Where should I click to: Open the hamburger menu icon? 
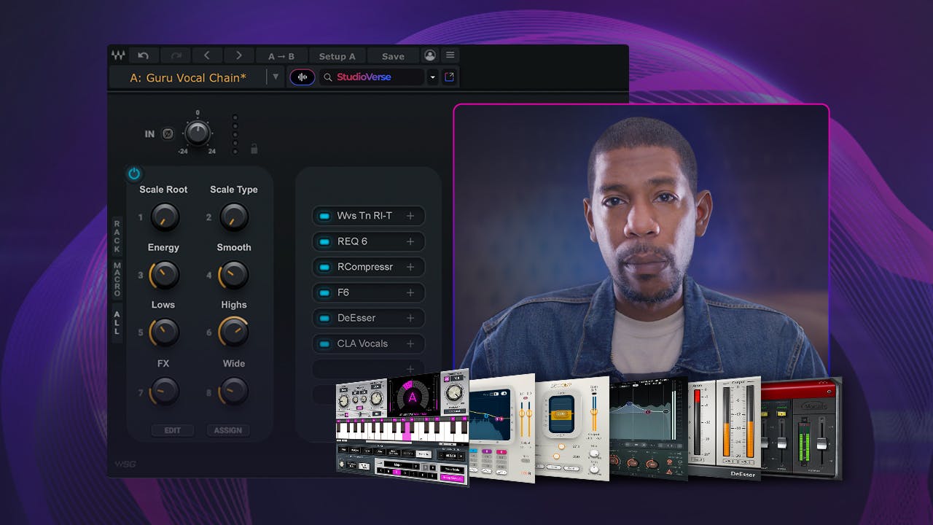(x=450, y=55)
